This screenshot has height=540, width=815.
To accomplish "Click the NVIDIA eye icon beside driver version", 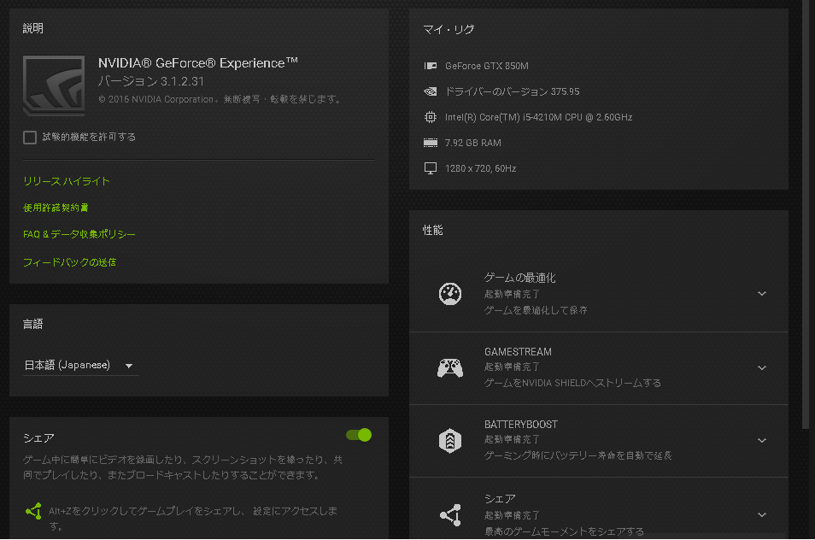I will click(x=431, y=91).
